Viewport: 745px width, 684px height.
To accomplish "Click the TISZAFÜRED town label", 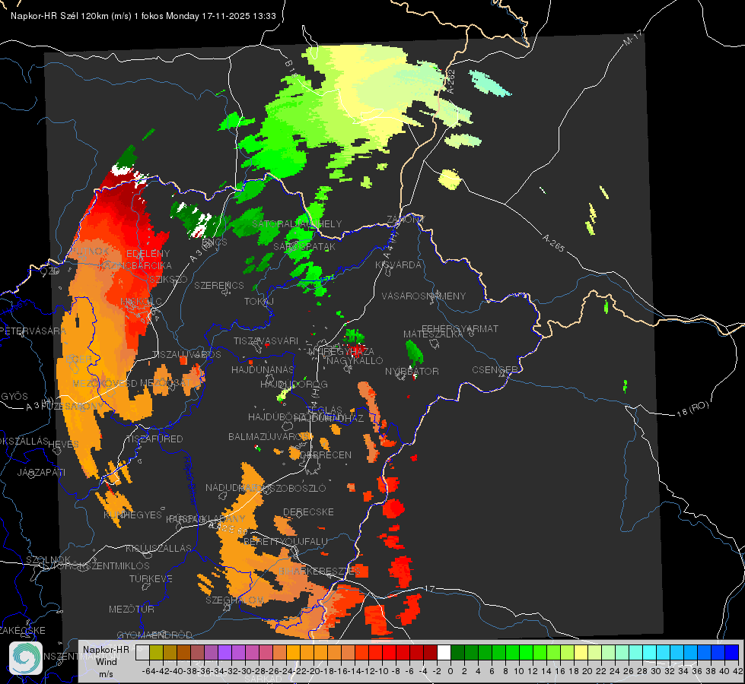I will click(155, 439).
